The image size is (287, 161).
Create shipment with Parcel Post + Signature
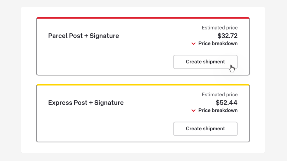click(x=205, y=62)
